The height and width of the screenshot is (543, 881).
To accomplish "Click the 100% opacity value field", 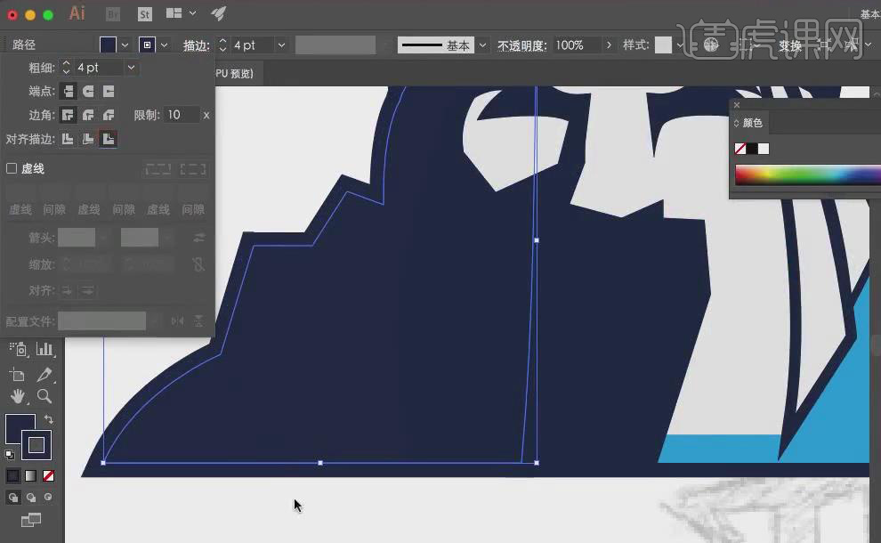I will [576, 45].
